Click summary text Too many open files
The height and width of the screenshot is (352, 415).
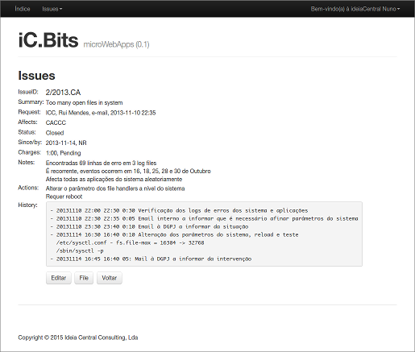click(84, 102)
